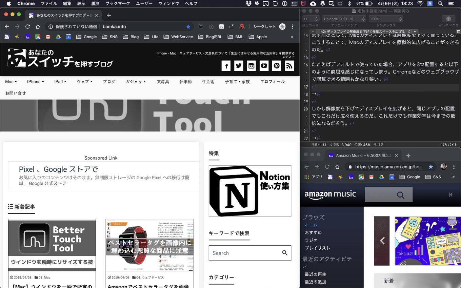
Task: Open the Better Touch Tool article thumbnail
Action: tap(52, 245)
